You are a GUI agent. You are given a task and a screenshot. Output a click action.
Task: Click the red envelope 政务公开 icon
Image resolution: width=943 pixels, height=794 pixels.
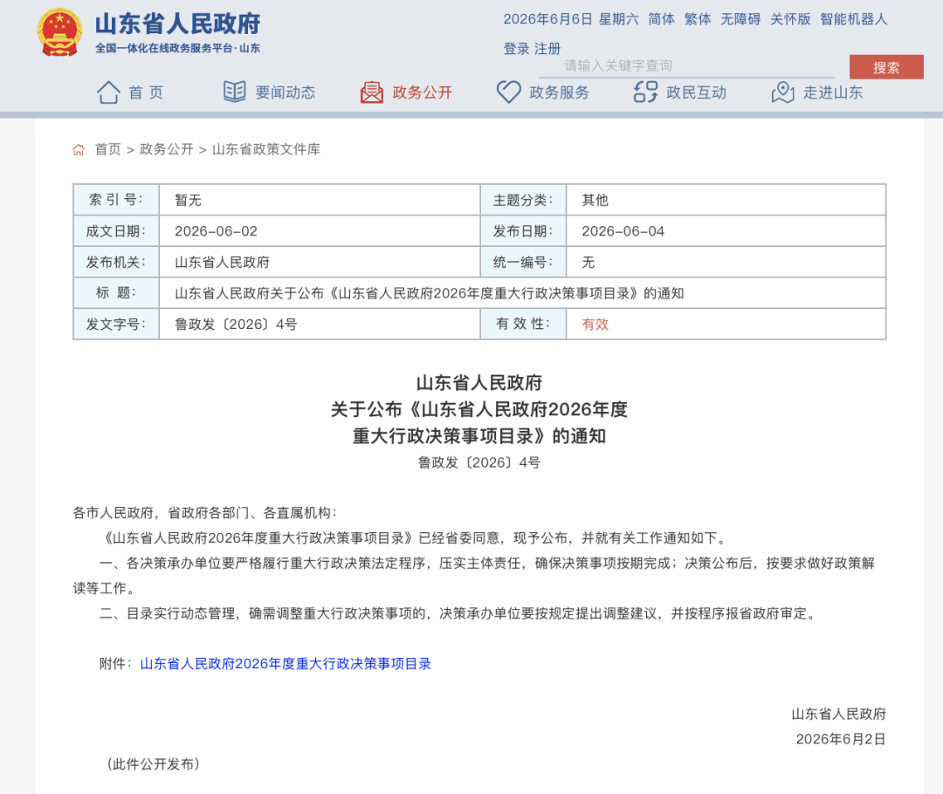click(372, 92)
